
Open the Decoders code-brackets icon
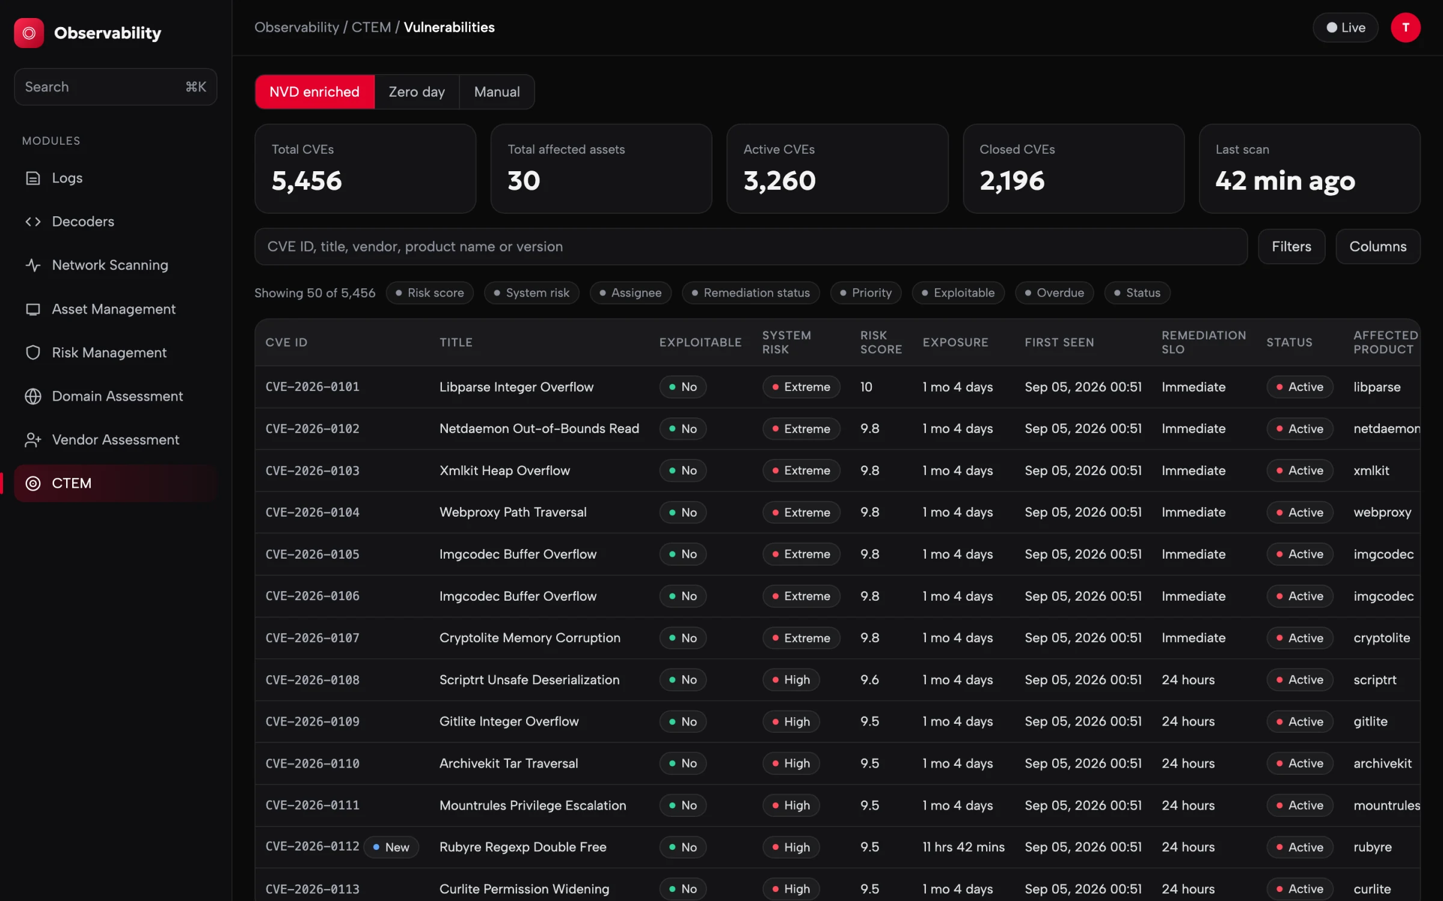(32, 222)
